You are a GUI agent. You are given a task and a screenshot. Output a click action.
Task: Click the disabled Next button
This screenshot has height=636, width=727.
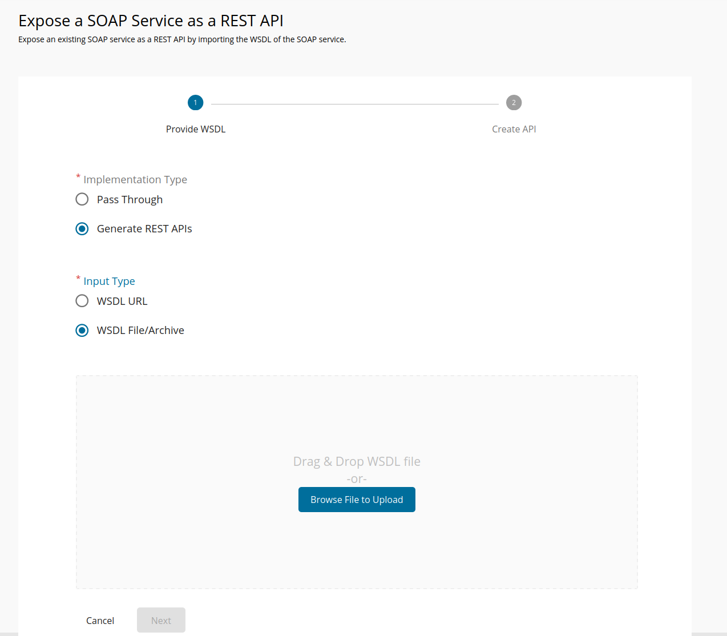(x=161, y=620)
